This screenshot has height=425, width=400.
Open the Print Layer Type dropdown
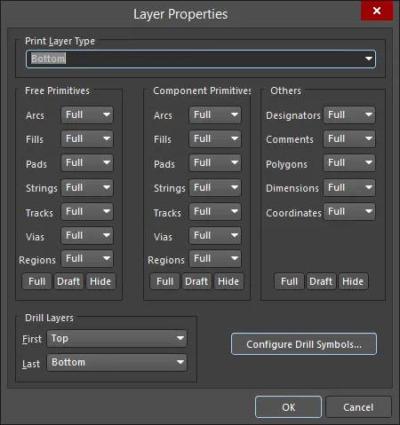pos(201,59)
